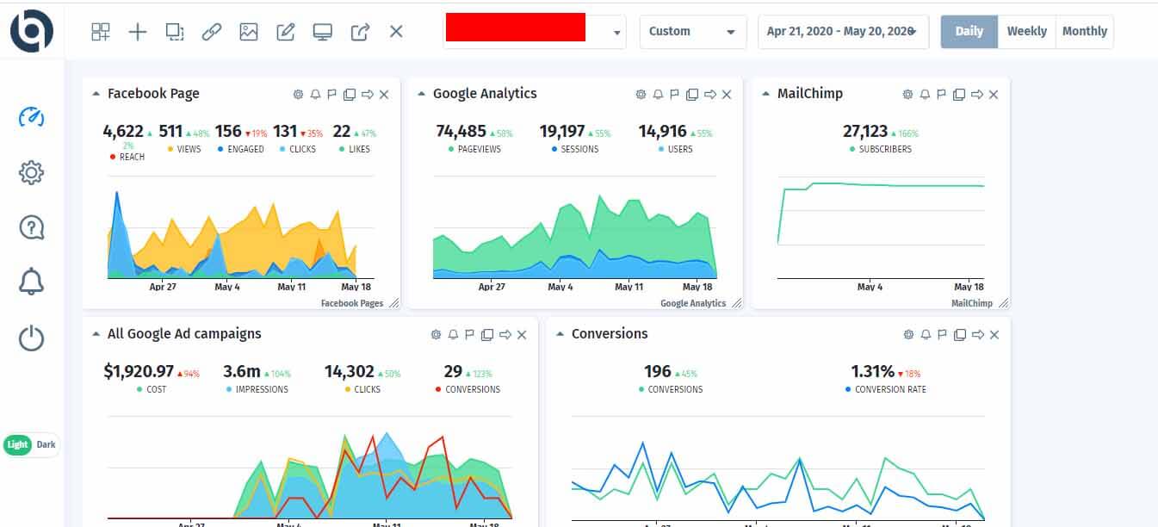Collapse the Facebook Page widget
Image resolution: width=1158 pixels, height=527 pixels.
96,94
